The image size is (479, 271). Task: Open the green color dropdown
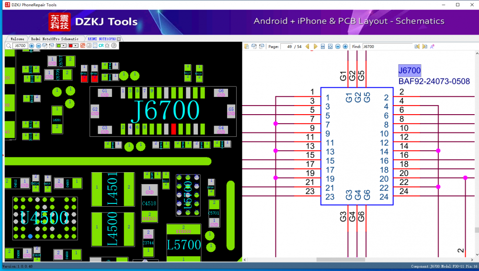coord(64,46)
